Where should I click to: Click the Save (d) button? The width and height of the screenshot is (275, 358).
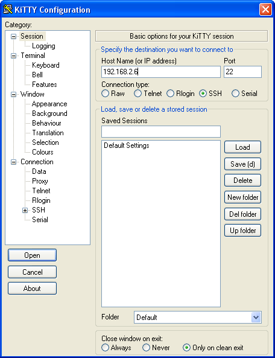pos(242,164)
